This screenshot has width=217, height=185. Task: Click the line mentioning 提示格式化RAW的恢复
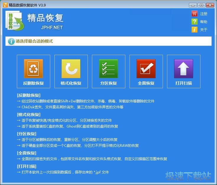point(78,146)
